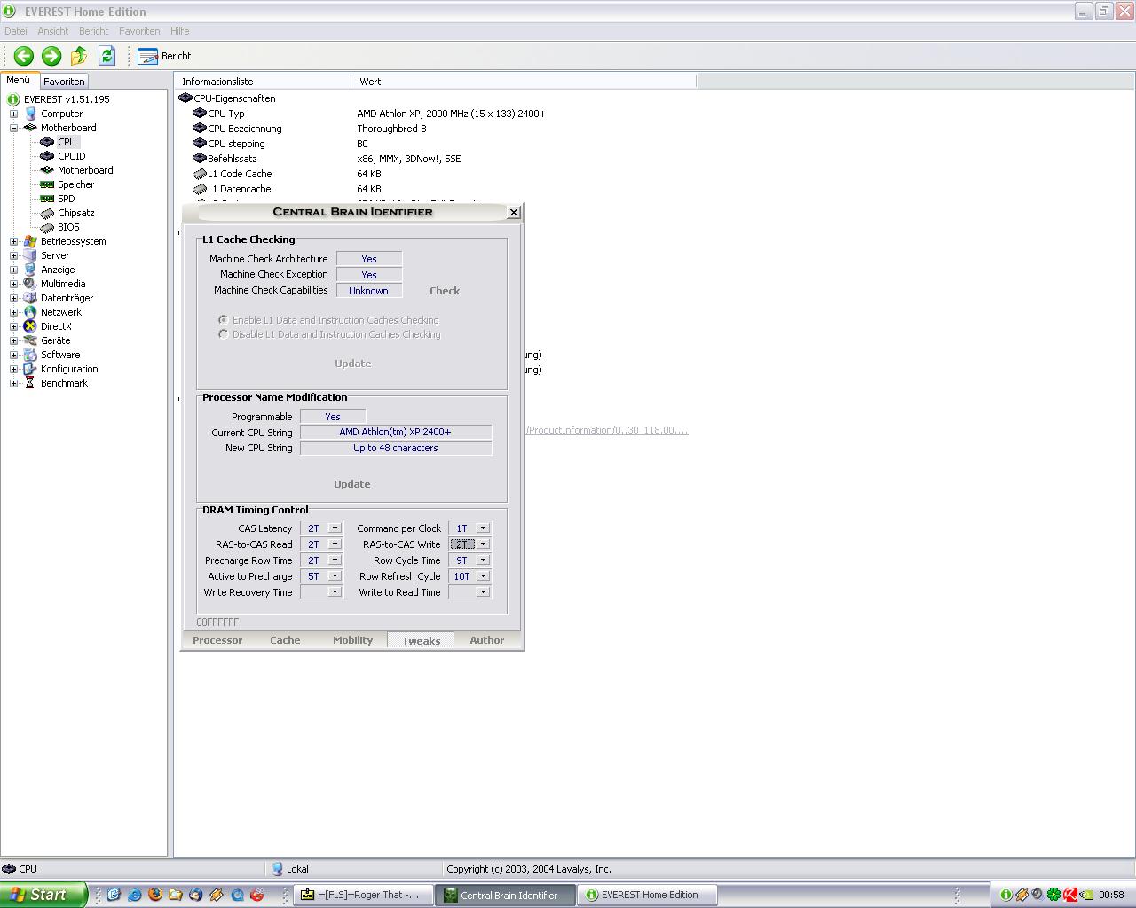
Task: Click the Server icon in tree
Action: pyautogui.click(x=30, y=255)
